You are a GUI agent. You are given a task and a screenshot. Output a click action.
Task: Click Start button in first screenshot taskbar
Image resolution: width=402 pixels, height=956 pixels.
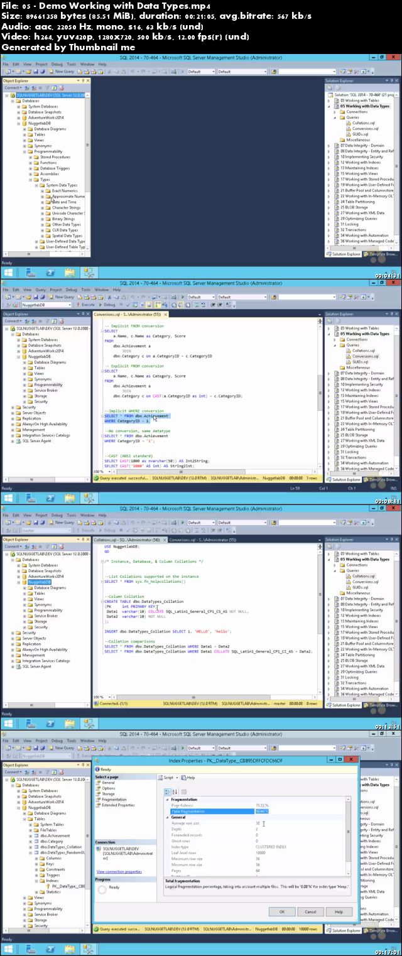point(9,273)
